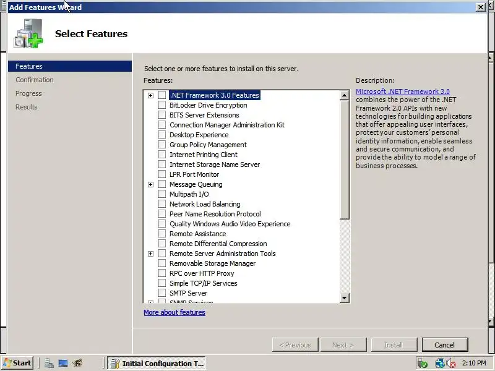Expand Remote Server Administration Tools node
This screenshot has height=371, width=495.
[150, 254]
